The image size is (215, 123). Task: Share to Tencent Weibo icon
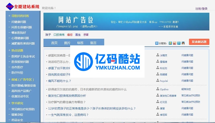click(179, 43)
